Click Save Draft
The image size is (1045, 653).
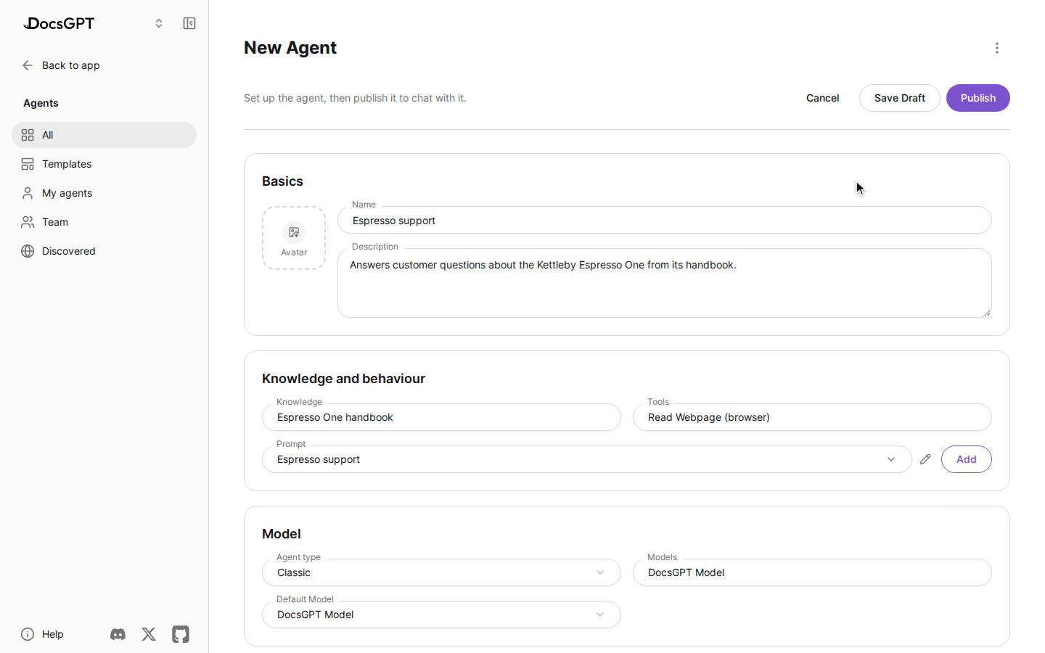click(900, 98)
